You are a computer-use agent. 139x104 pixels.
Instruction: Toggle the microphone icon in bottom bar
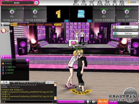click(88, 102)
